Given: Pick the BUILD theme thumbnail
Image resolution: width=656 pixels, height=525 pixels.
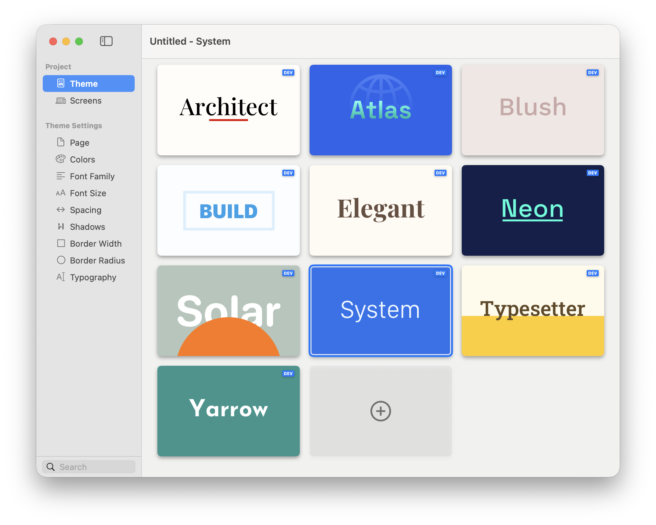Looking at the screenshot, I should [x=228, y=210].
